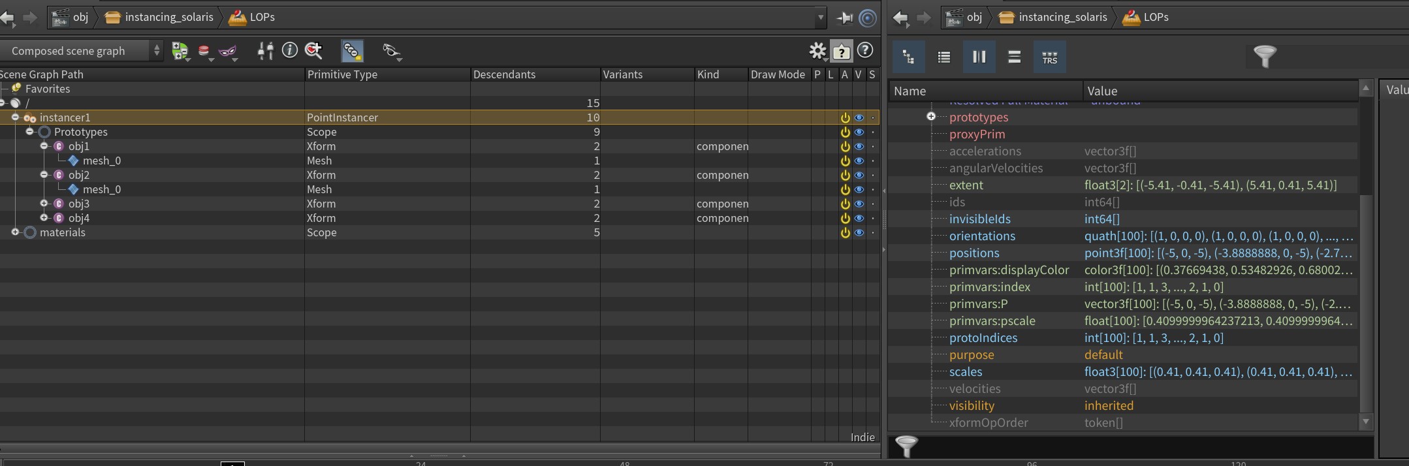Click the magnifier search icon in scene graph toolbar
The height and width of the screenshot is (466, 1409).
[x=313, y=50]
